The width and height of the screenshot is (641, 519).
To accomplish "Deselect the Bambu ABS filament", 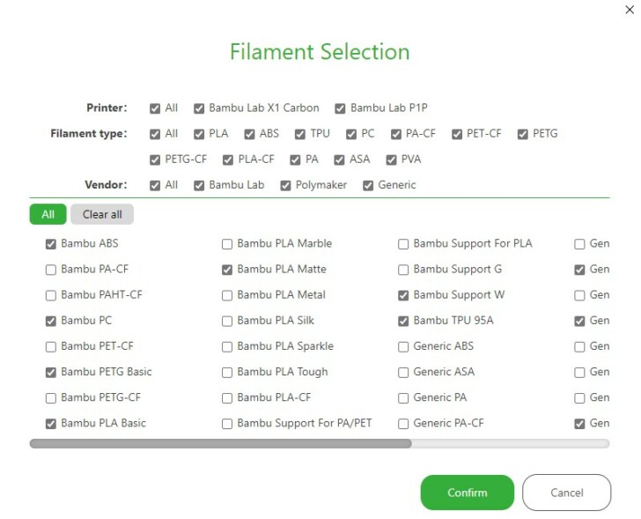I will tap(51, 244).
